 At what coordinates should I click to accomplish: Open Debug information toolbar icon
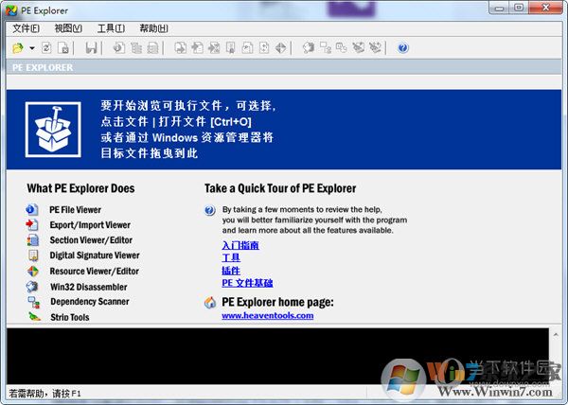tap(247, 47)
